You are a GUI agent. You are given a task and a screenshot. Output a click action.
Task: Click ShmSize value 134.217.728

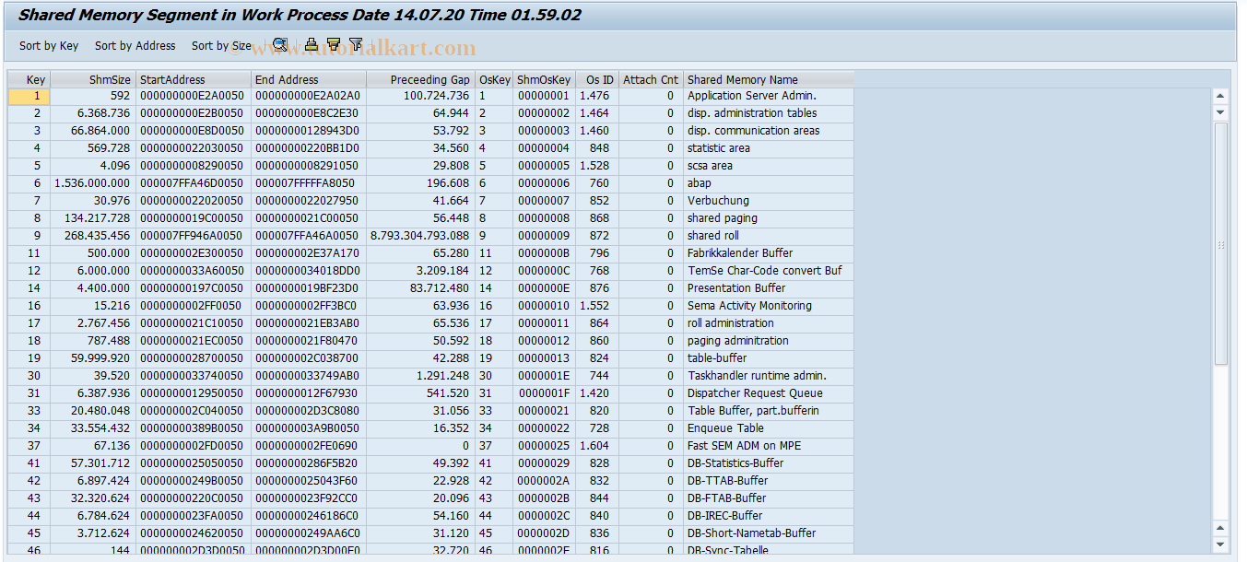click(x=93, y=218)
